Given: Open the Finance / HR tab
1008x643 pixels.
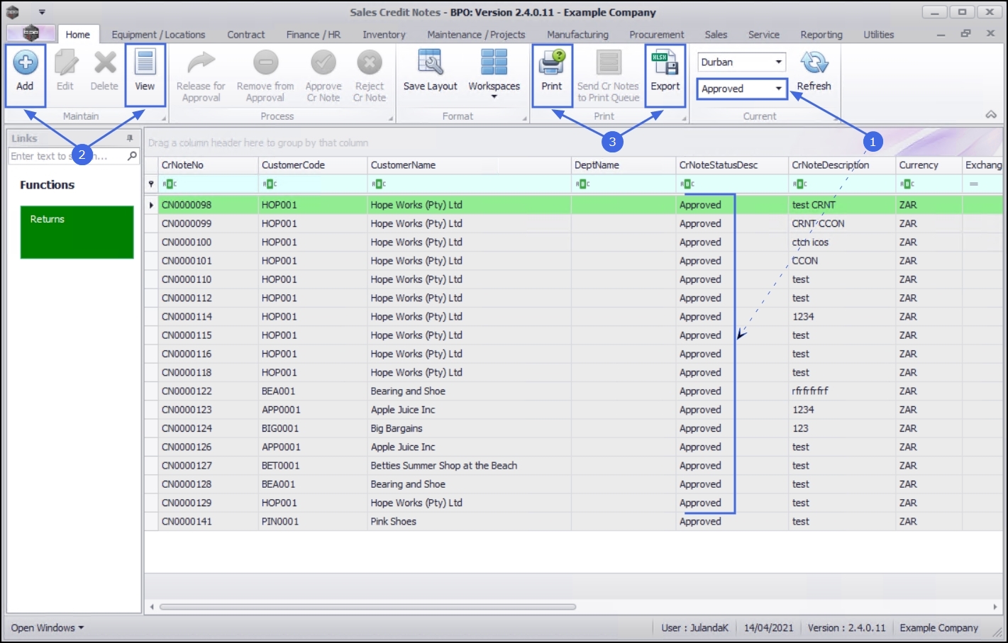Looking at the screenshot, I should click(314, 34).
